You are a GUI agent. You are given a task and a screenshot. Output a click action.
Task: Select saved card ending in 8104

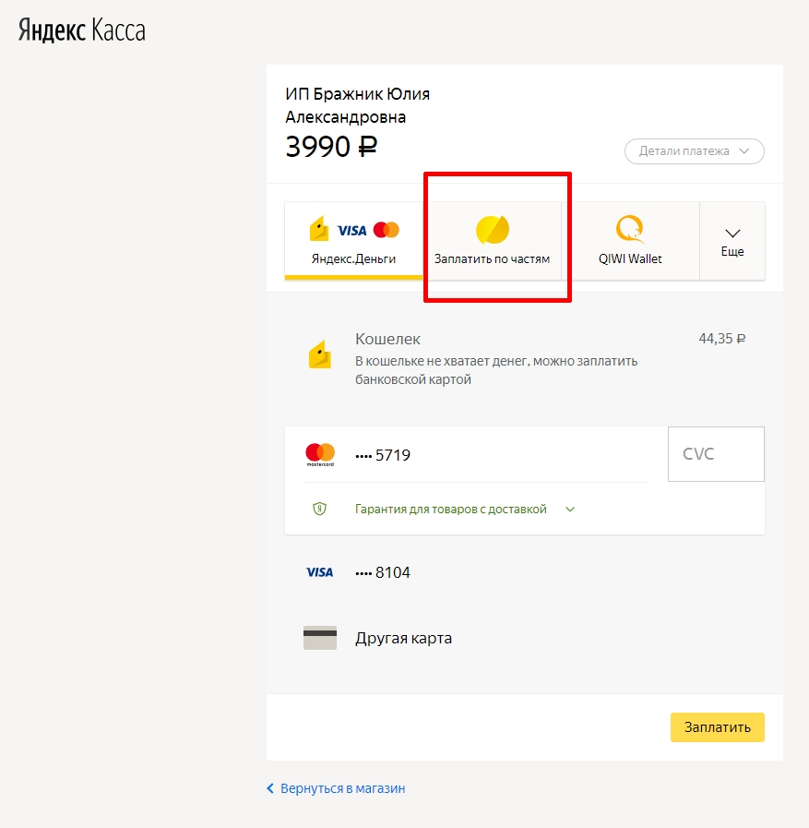(x=525, y=572)
